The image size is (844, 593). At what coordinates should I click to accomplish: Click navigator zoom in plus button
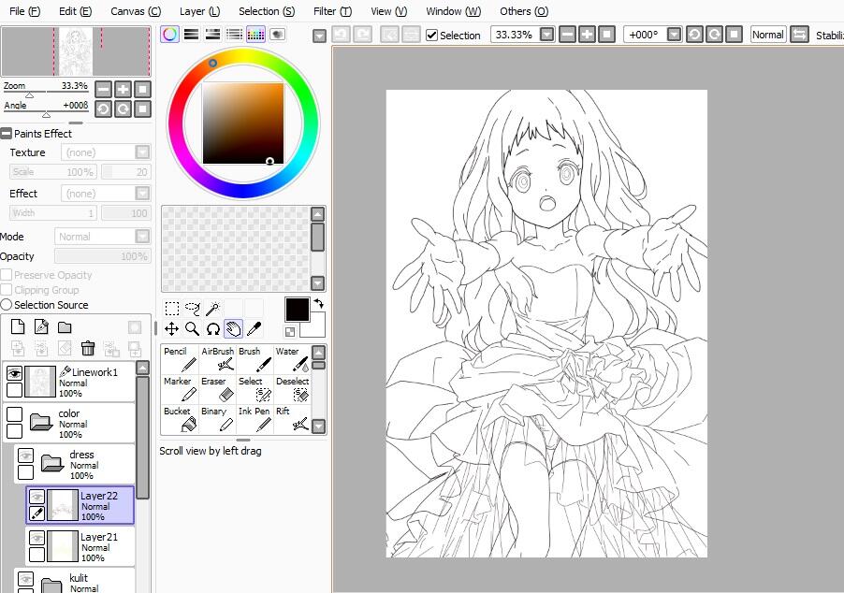click(123, 90)
